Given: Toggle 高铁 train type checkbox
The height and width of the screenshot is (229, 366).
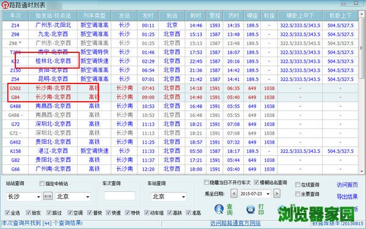Looking at the screenshot, I should [170, 213].
